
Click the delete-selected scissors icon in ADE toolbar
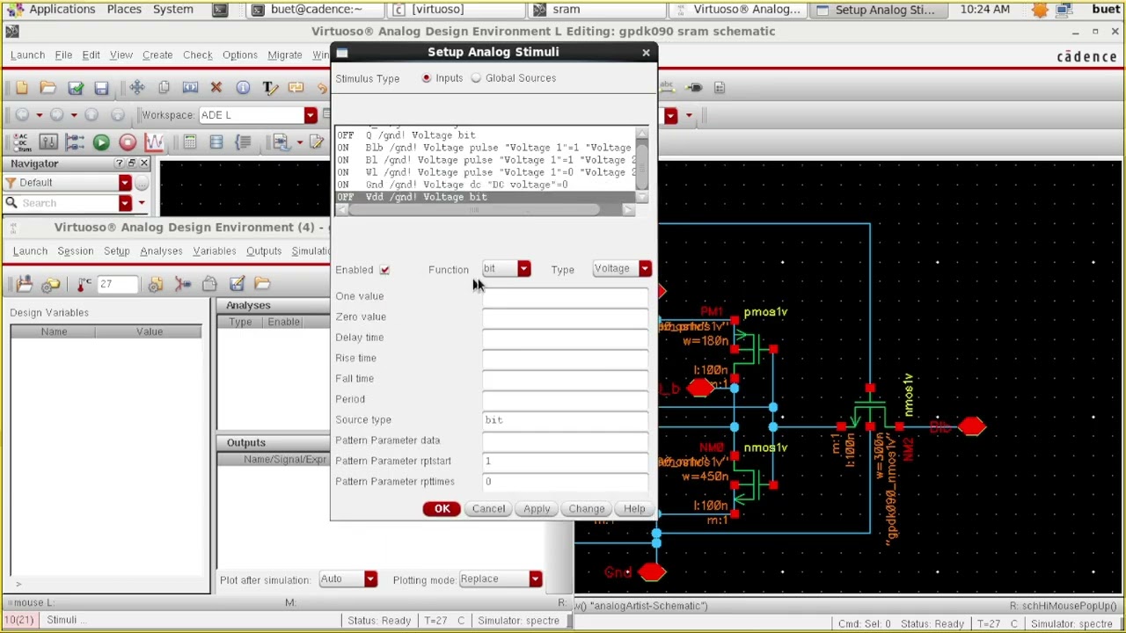(x=183, y=284)
